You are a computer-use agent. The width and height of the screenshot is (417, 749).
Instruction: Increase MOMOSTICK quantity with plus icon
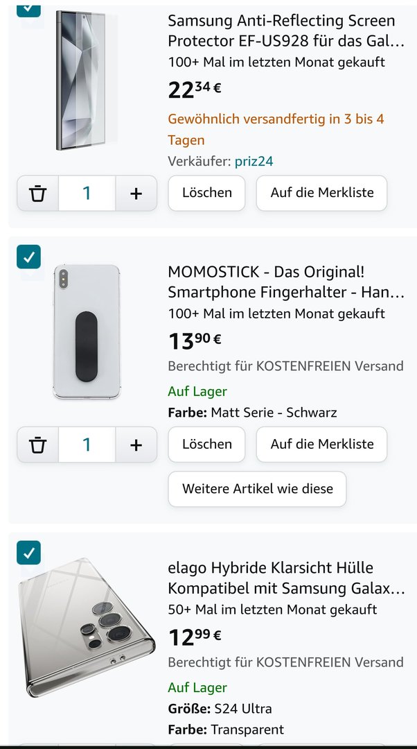(x=136, y=445)
